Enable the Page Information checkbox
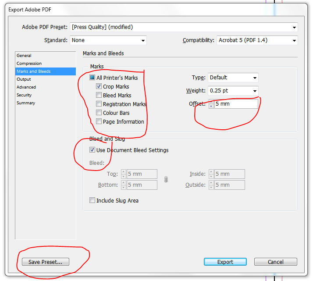This screenshot has height=281, width=313. [99, 121]
